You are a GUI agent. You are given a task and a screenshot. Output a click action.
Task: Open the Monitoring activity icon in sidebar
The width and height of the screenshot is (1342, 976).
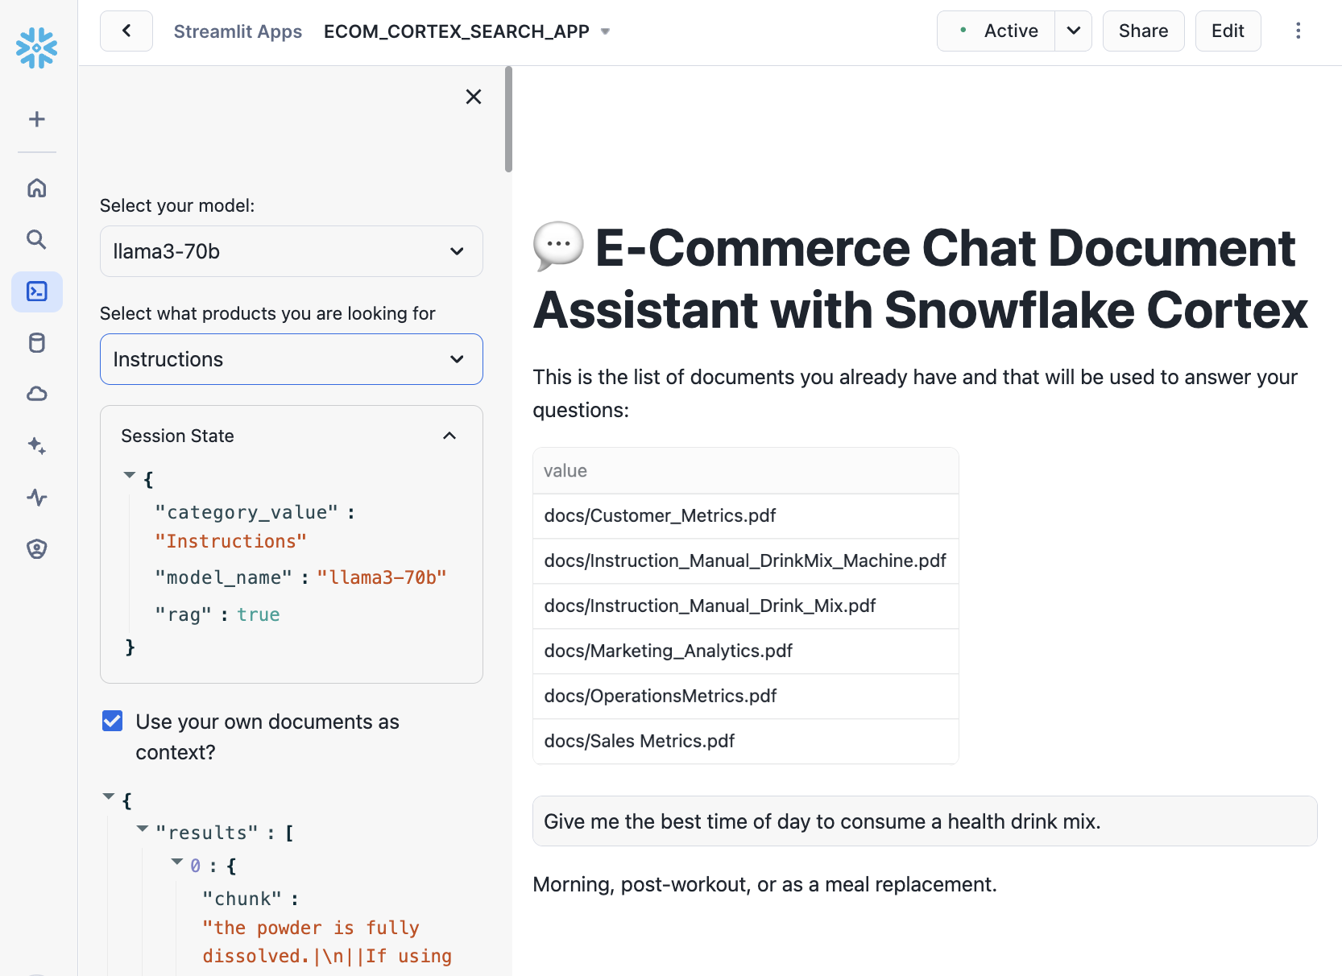point(37,497)
